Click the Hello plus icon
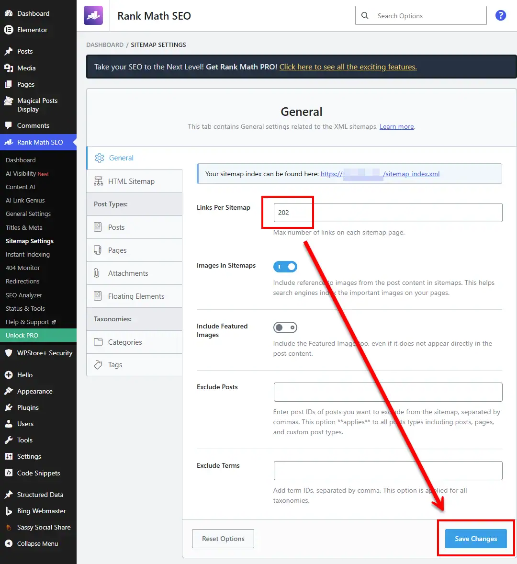Viewport: 517px width, 564px height. pyautogui.click(x=9, y=375)
